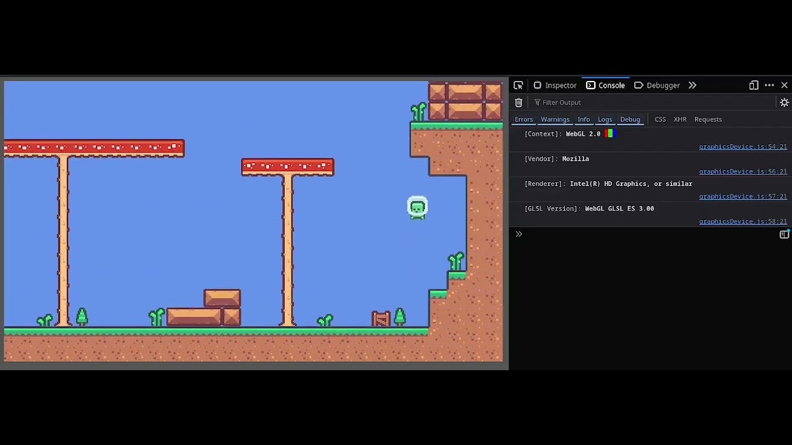Open graphicsDevice.js:54:21 source link
Viewport: 792px width, 445px height.
pyautogui.click(x=743, y=146)
